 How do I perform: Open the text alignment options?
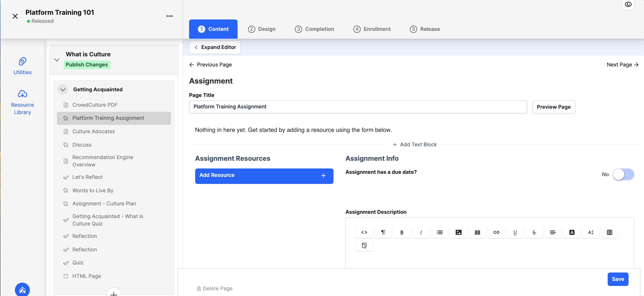[x=552, y=232]
